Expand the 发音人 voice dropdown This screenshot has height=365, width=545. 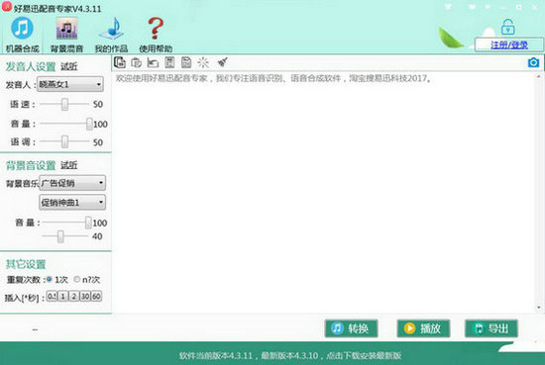(70, 84)
